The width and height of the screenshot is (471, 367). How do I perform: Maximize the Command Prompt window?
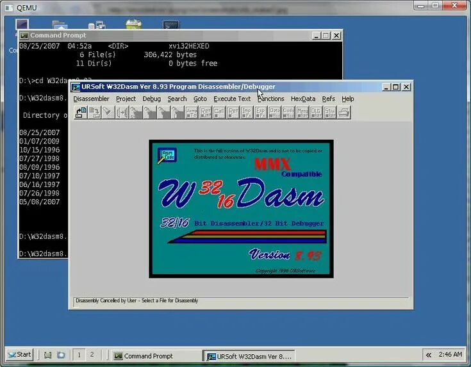point(326,36)
